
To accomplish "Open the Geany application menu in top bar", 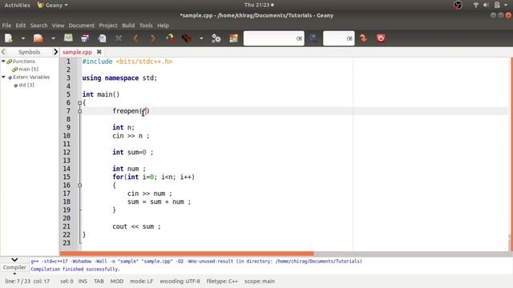I will pos(53,6).
